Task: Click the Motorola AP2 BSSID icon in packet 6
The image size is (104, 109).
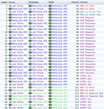Action: pyautogui.click(x=50, y=20)
